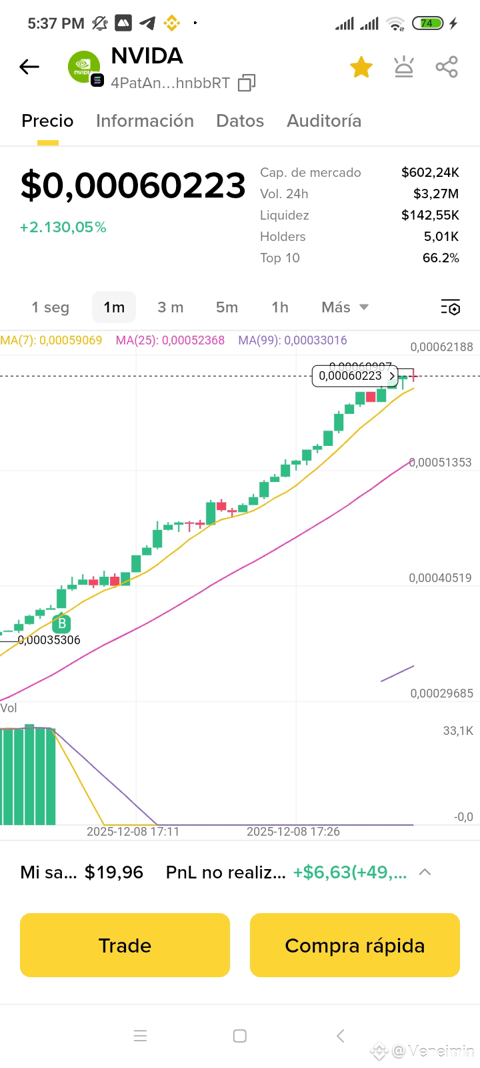The width and height of the screenshot is (480, 1068).
Task: Tap the Trade button
Action: (x=125, y=945)
